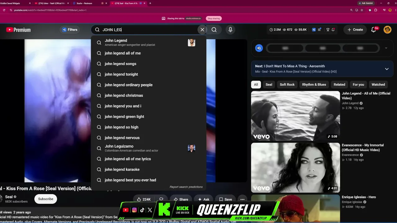Select the Soft Rock chip
The image size is (397, 223).
click(x=287, y=85)
